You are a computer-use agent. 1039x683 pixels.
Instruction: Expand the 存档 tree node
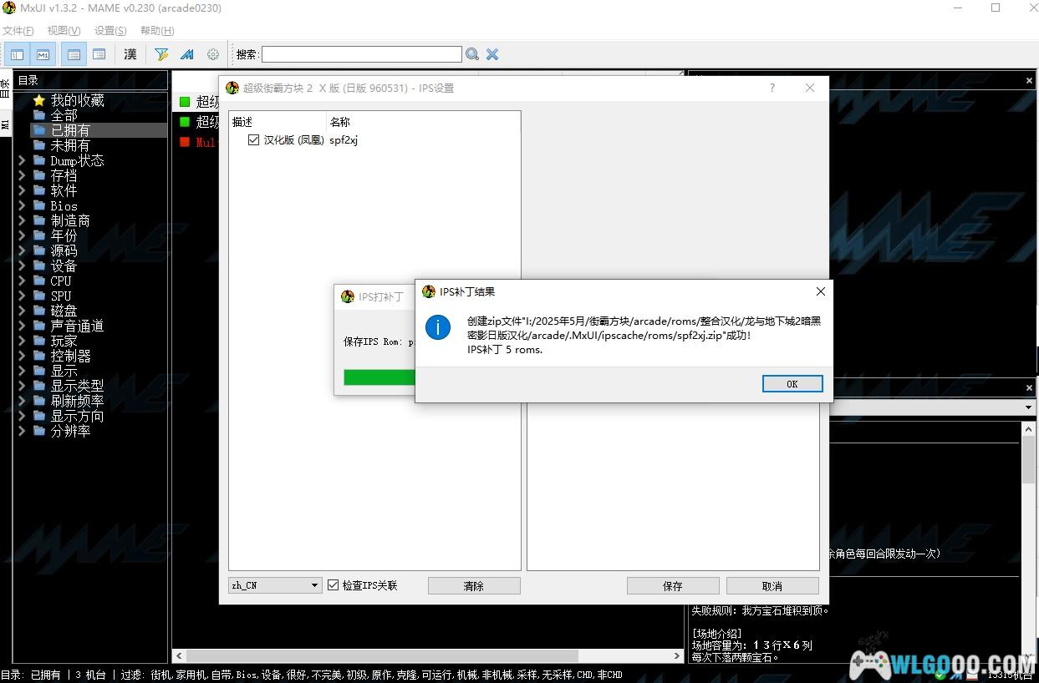click(22, 175)
